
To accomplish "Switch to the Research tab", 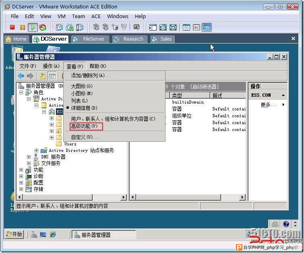I will point(130,39).
